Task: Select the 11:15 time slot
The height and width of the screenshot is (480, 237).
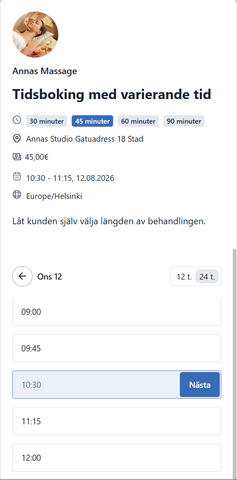Action: point(117,421)
